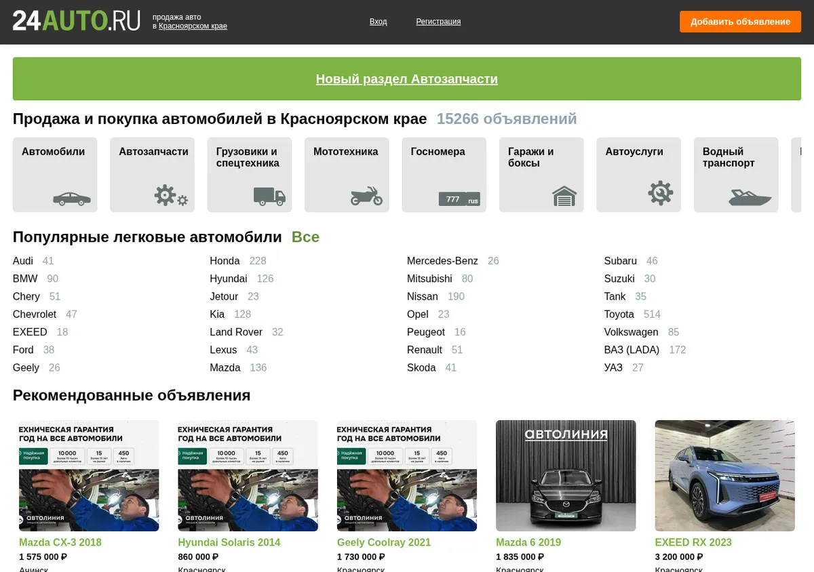The image size is (814, 572).
Task: Browse Toyota listings
Action: click(619, 314)
